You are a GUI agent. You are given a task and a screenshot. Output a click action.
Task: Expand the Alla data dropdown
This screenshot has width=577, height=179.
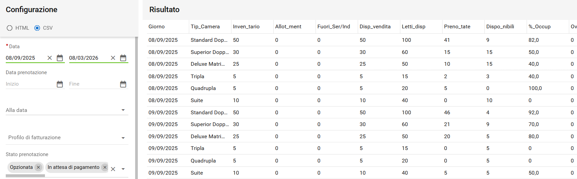click(123, 110)
